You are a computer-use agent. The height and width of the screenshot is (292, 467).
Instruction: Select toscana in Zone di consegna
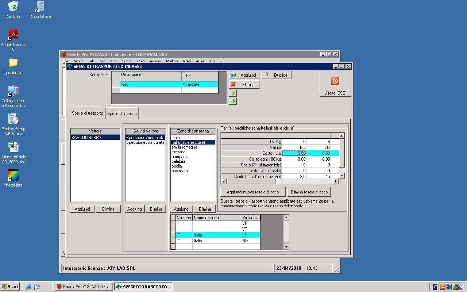click(x=178, y=152)
